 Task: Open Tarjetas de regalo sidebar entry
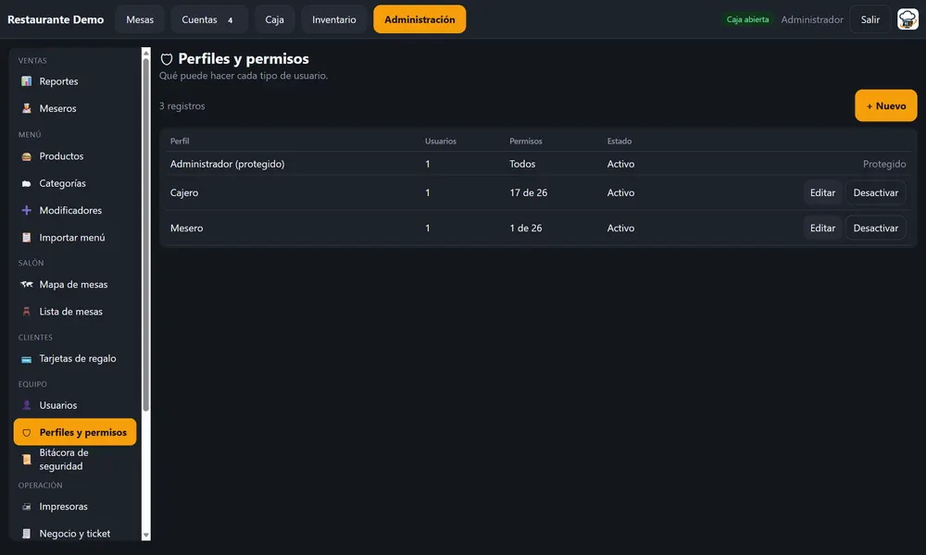[x=75, y=359]
